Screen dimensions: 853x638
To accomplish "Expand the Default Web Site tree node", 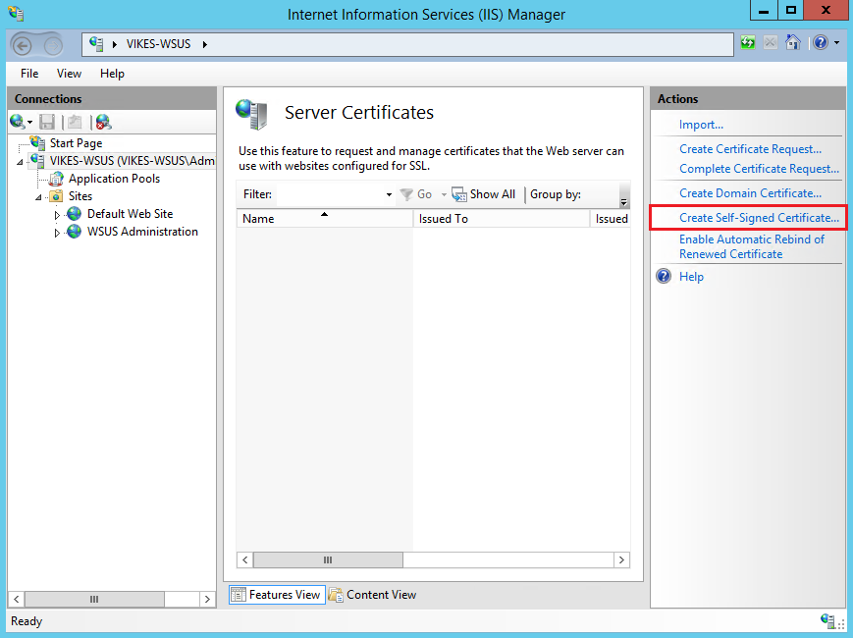I will pyautogui.click(x=58, y=213).
